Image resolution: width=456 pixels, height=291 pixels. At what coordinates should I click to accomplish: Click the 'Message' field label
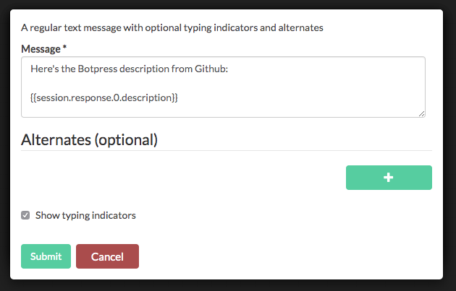41,48
